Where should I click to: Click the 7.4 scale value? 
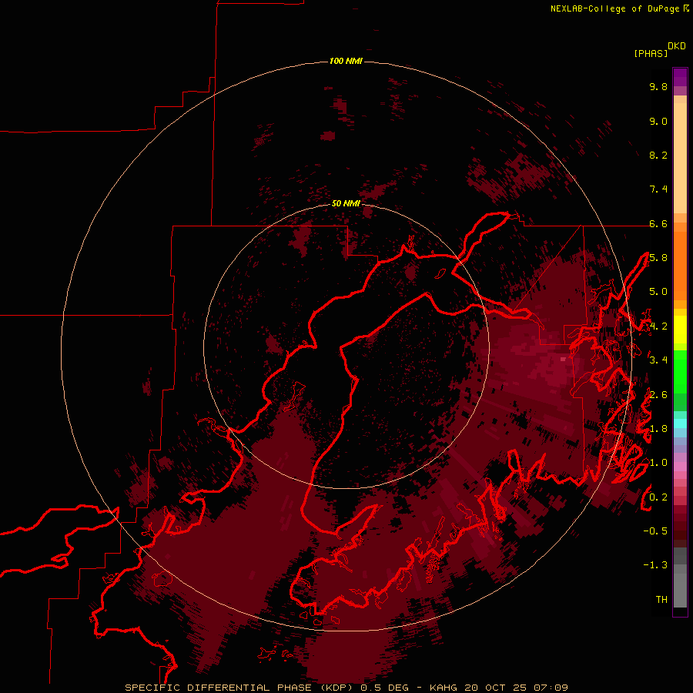coord(658,189)
